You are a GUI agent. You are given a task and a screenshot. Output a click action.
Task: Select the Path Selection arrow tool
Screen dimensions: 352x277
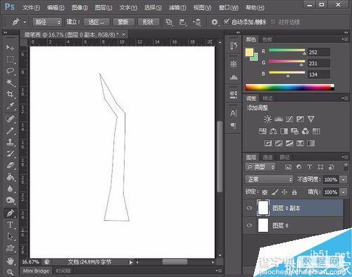(10, 236)
